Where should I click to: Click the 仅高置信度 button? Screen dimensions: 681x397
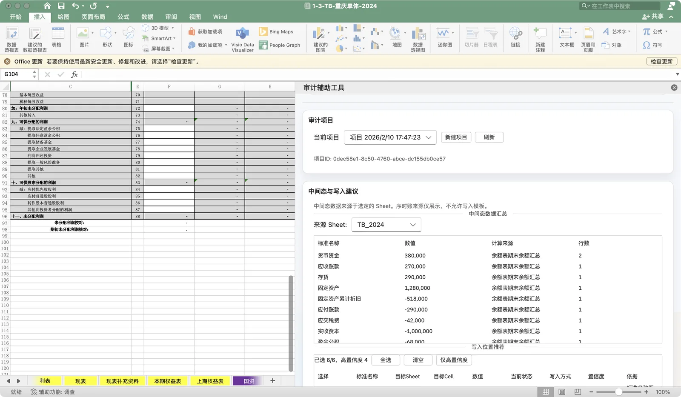pos(454,360)
